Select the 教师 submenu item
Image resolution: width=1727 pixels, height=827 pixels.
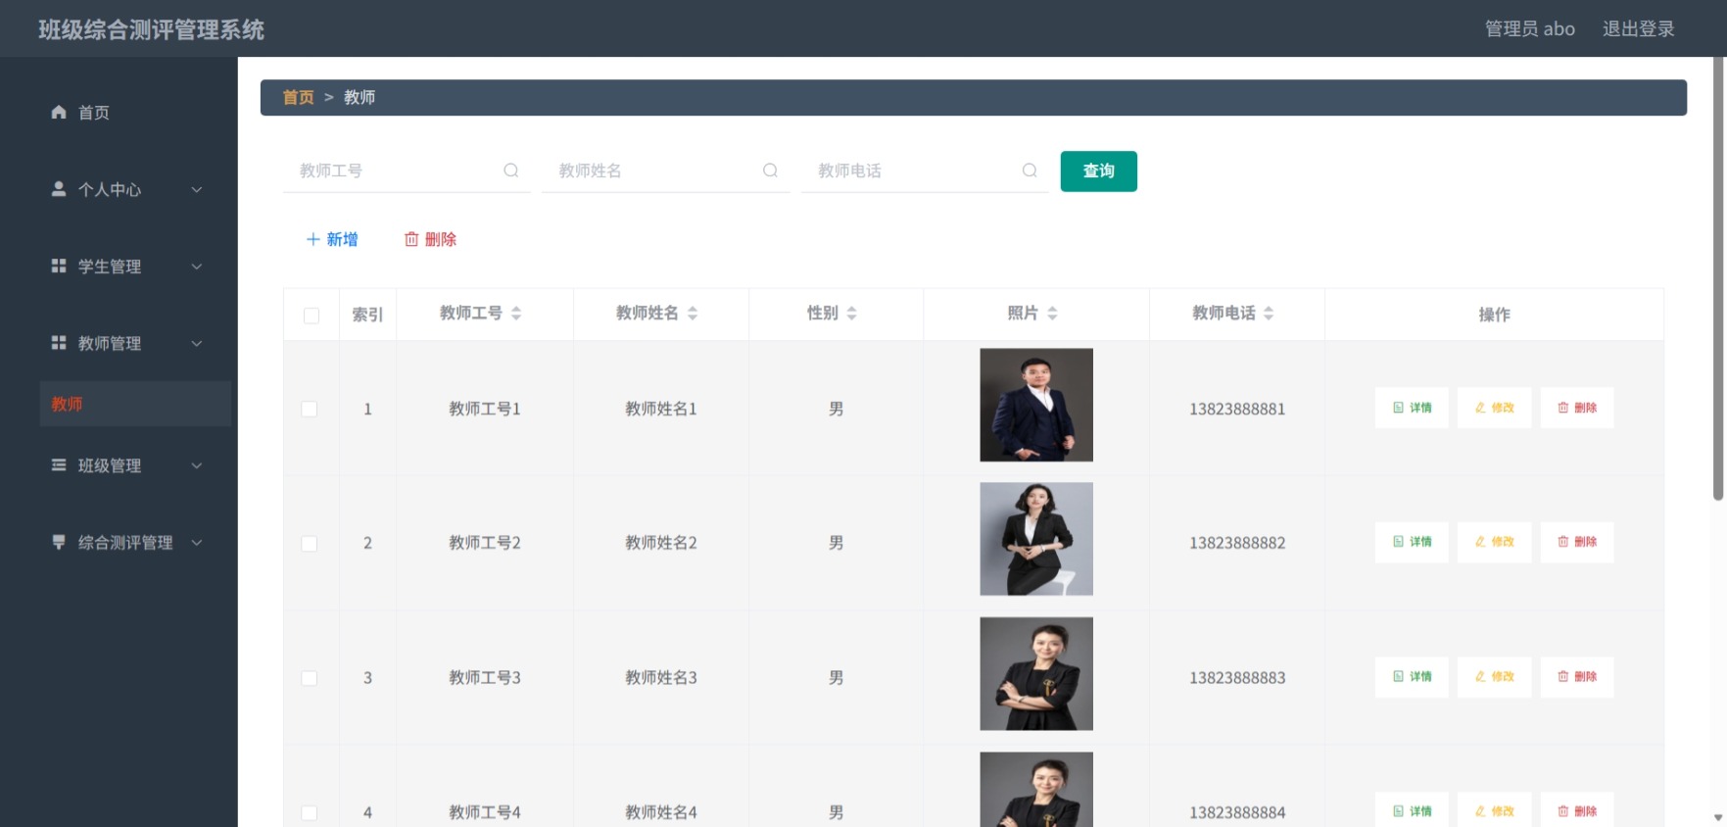tap(135, 404)
